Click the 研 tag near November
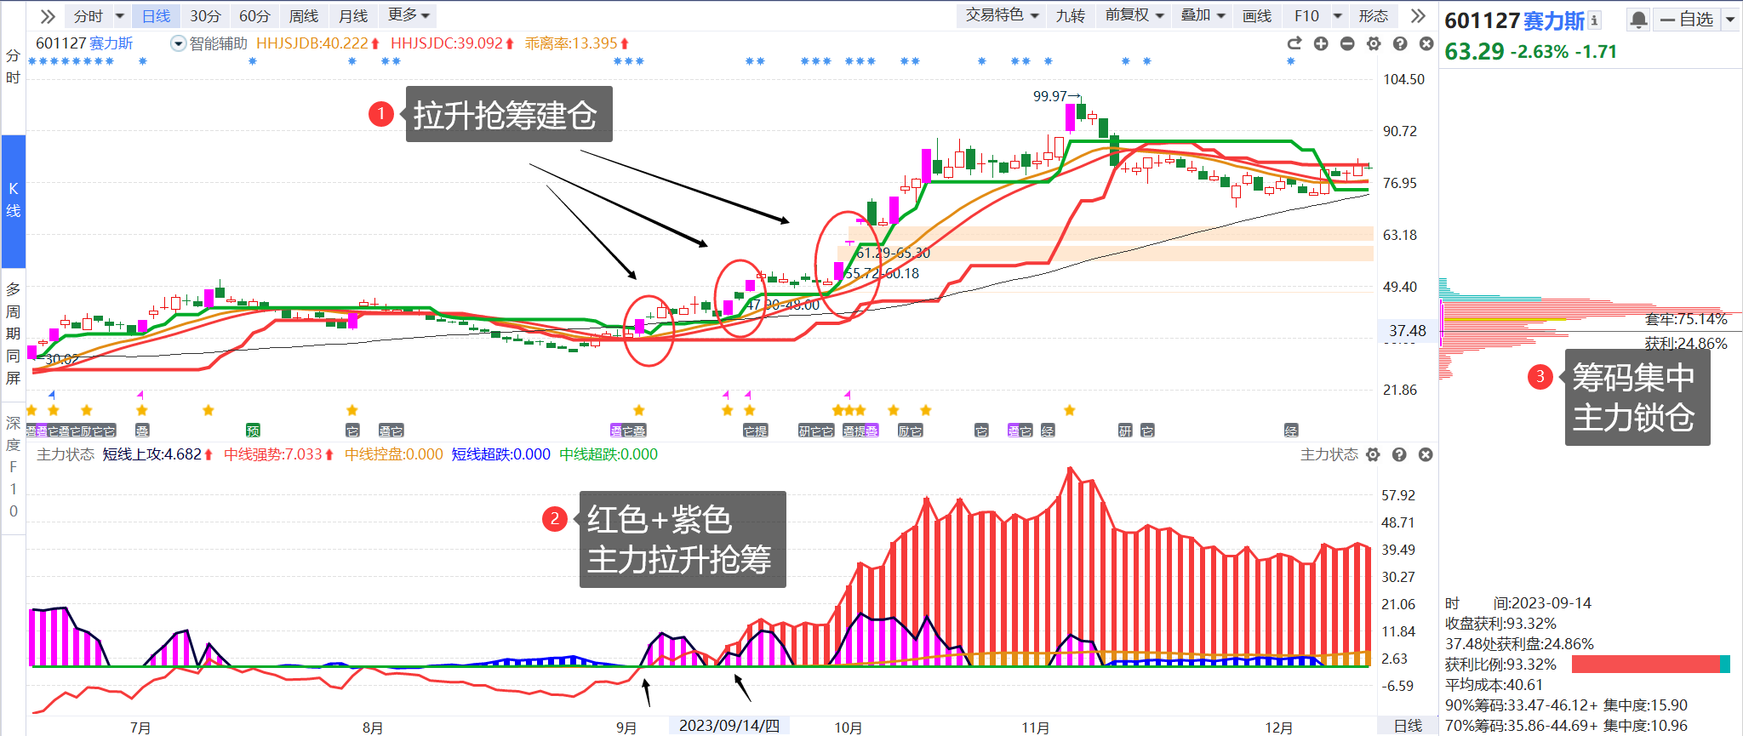This screenshot has height=736, width=1743. [x=1125, y=431]
